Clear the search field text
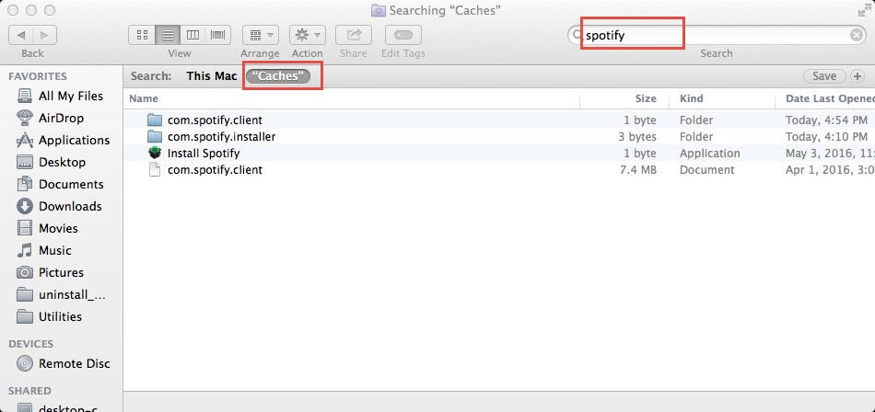875x412 pixels. [x=856, y=36]
